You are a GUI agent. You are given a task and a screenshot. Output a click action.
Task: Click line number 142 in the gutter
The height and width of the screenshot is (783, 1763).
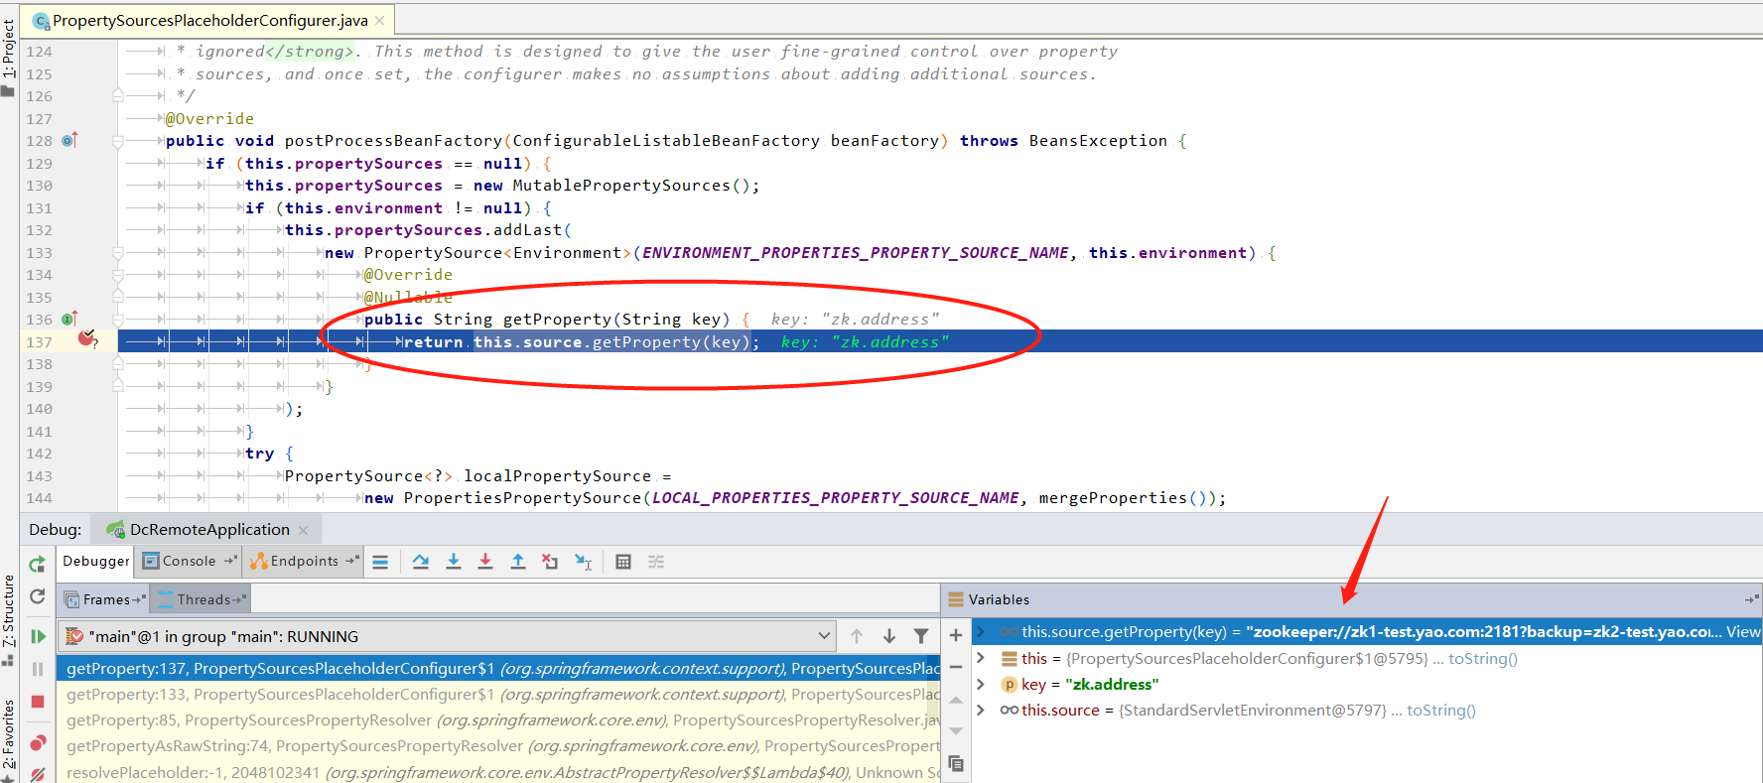[x=39, y=454]
